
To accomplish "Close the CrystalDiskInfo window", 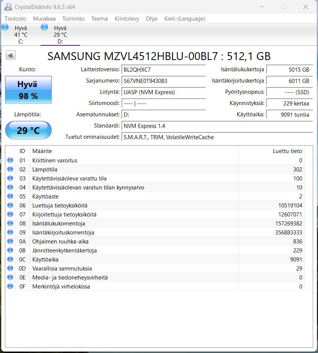I will [306, 7].
